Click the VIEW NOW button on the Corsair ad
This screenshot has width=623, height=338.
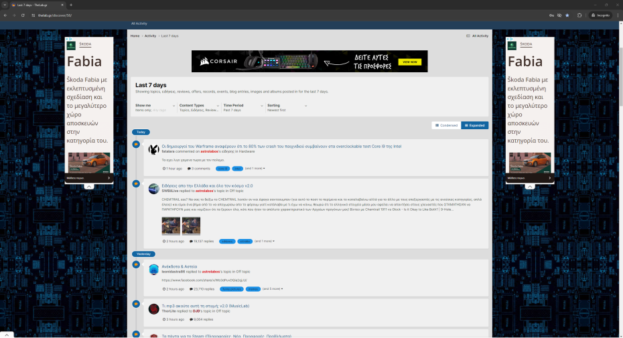click(409, 62)
